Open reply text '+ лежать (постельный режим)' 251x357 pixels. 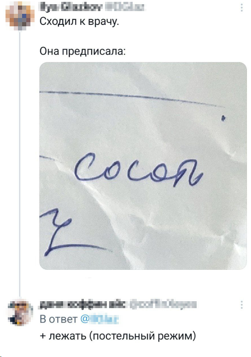tap(118, 336)
